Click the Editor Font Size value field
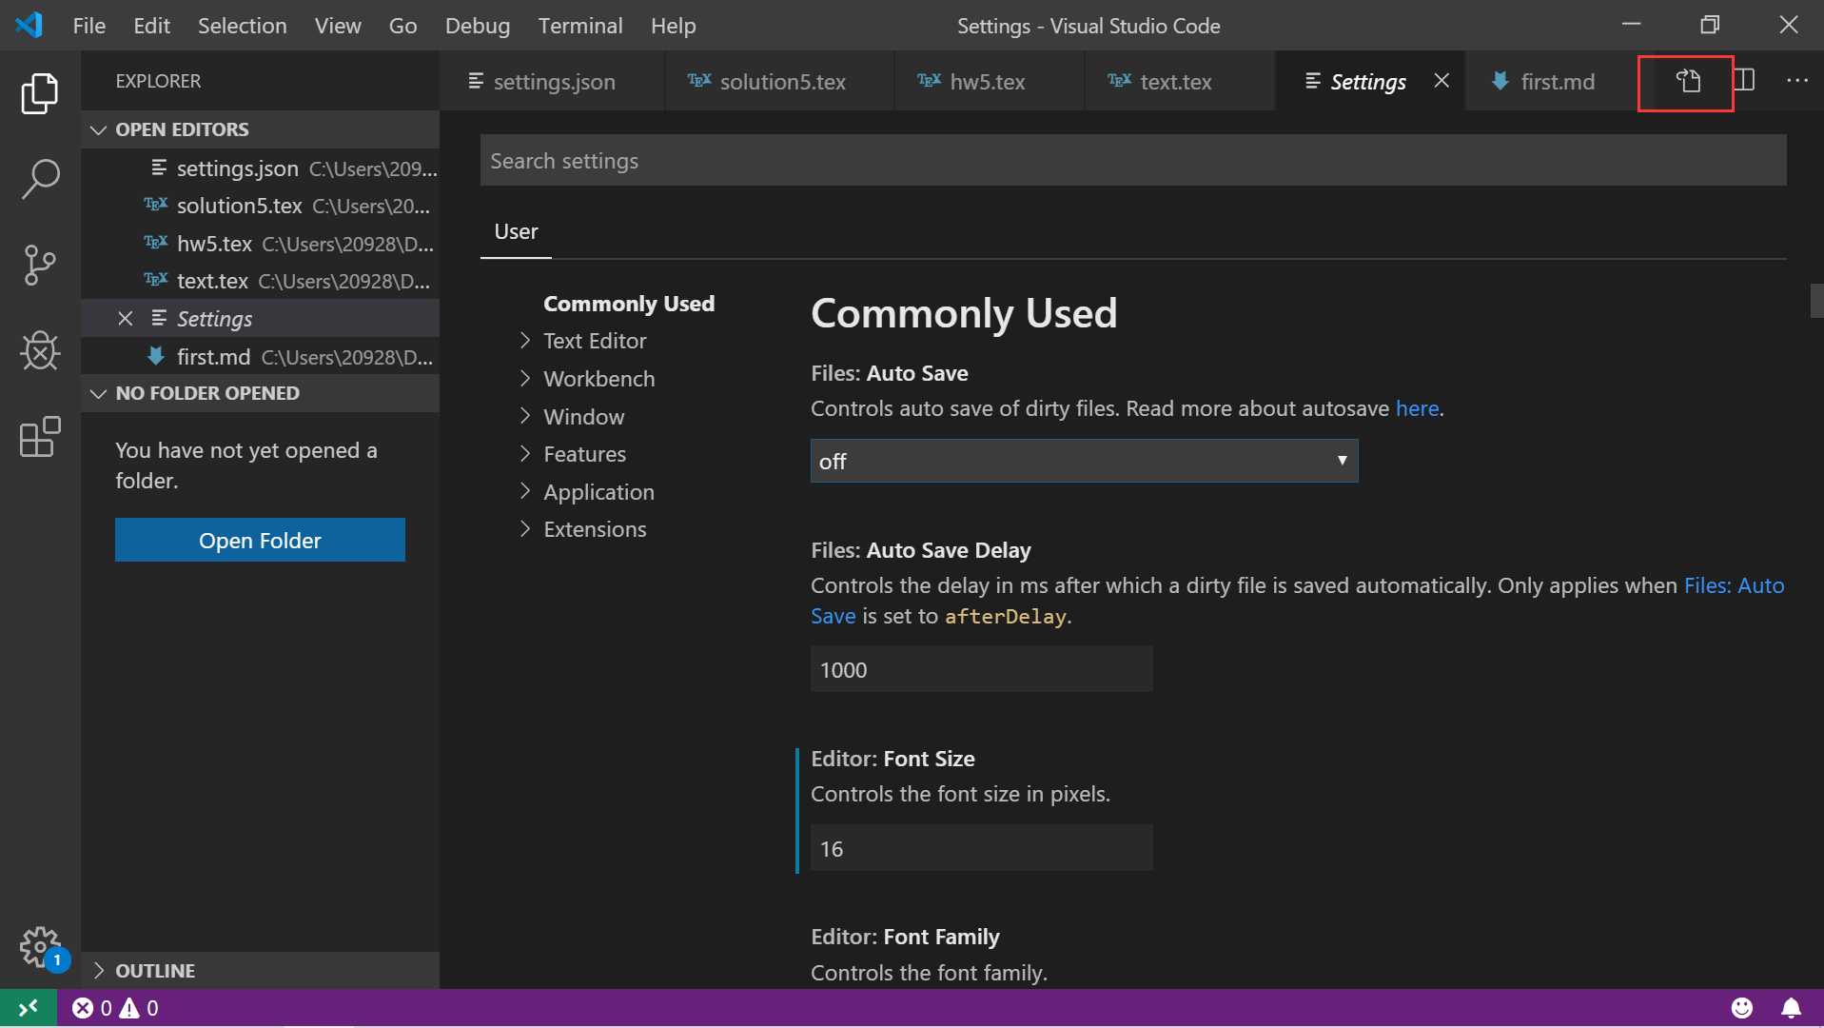Image resolution: width=1824 pixels, height=1028 pixels. (x=981, y=848)
